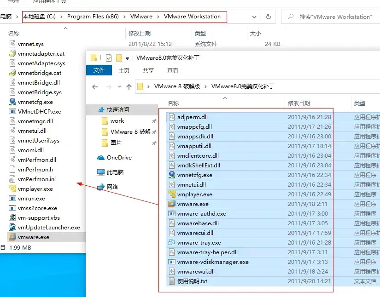
Task: Click the vmware-vdiskmanager.exe icon
Action: pos(172,262)
